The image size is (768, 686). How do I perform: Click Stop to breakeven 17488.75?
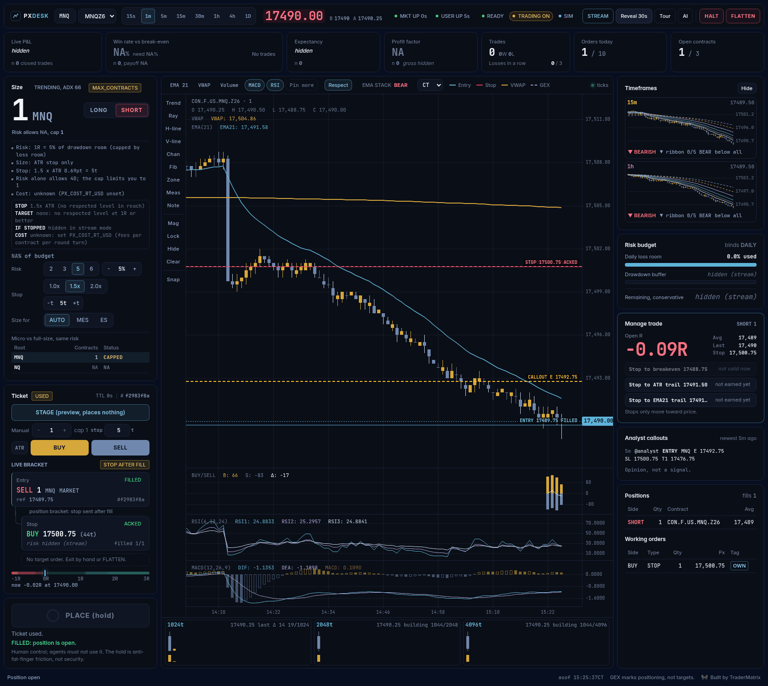tap(690, 369)
